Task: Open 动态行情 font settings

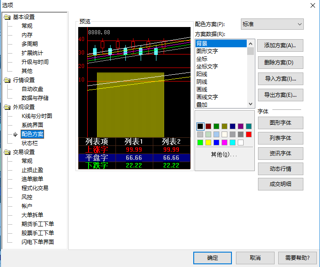Action: pyautogui.click(x=280, y=169)
